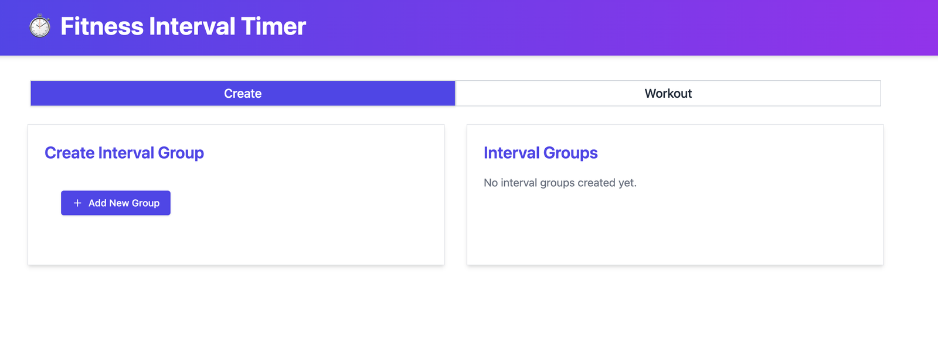Click the "Add New Group" text label
The height and width of the screenshot is (349, 938).
click(124, 203)
